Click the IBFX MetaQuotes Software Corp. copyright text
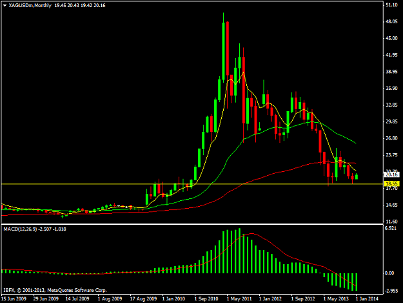 click(x=55, y=290)
